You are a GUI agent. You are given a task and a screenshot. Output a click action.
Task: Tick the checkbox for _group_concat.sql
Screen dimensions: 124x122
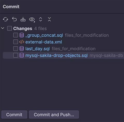16,35
